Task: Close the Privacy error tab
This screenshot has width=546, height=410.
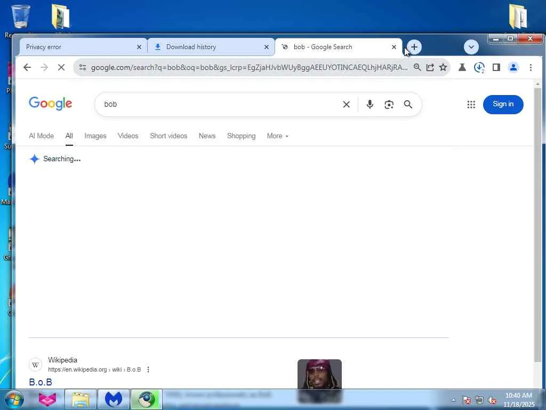Action: [x=139, y=47]
